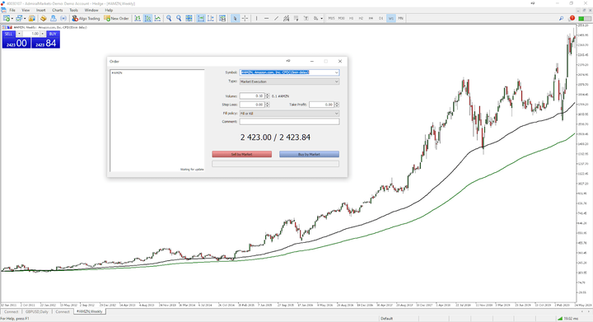This screenshot has height=322, width=593.
Task: Open the shapes objects dropdown arrow
Action: [x=321, y=18]
